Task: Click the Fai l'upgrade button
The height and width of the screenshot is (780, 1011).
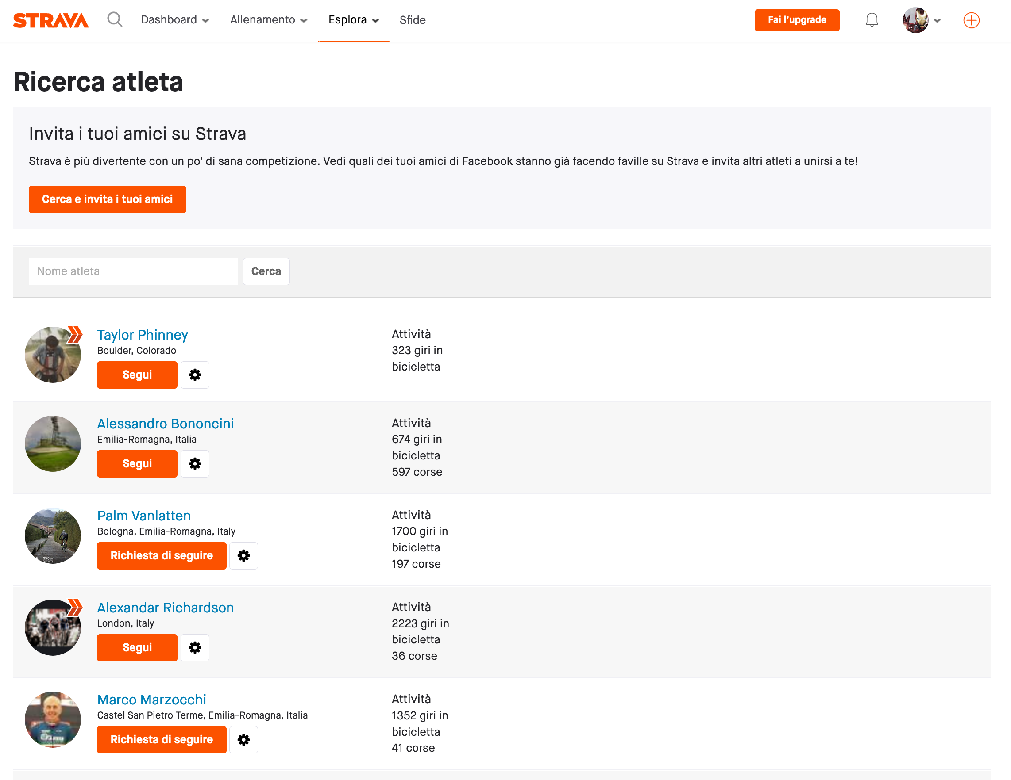Action: pyautogui.click(x=797, y=20)
